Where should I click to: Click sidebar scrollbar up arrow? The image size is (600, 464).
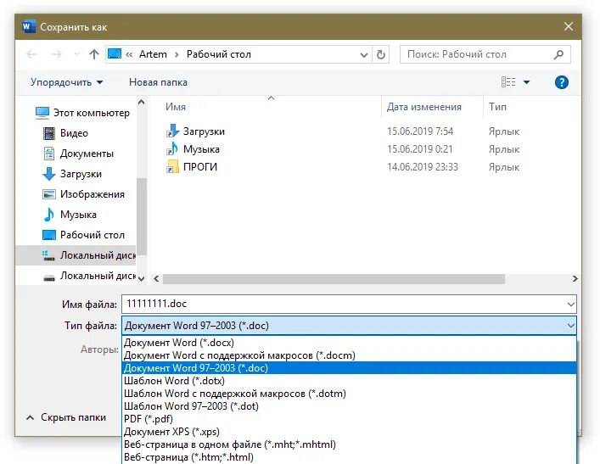141,102
